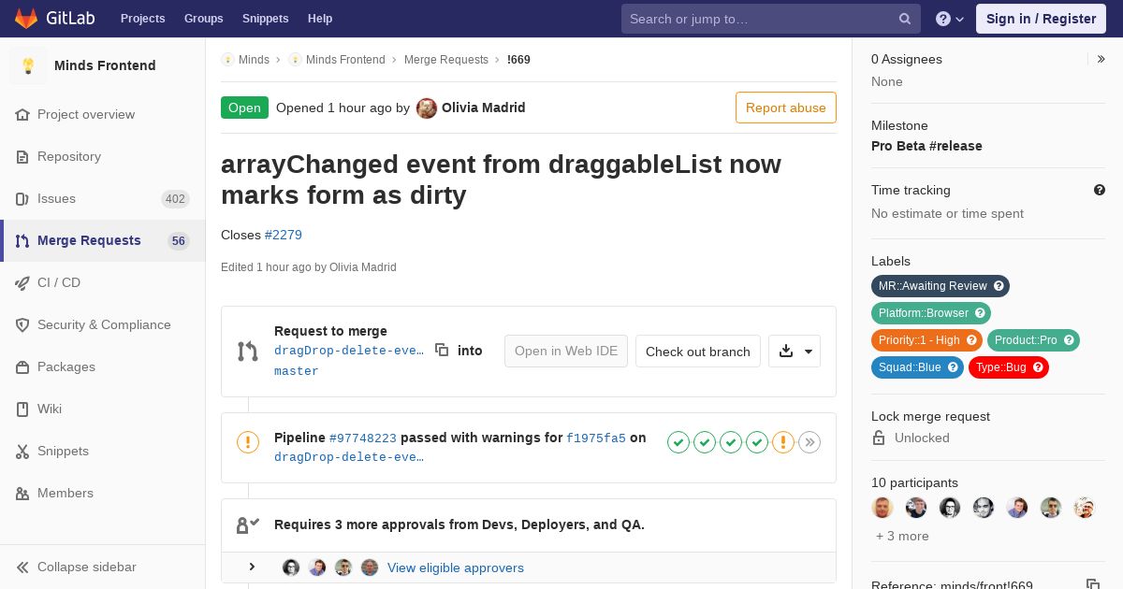The width and height of the screenshot is (1123, 589).
Task: Click the Product::Pro label
Action: [x=1033, y=340]
